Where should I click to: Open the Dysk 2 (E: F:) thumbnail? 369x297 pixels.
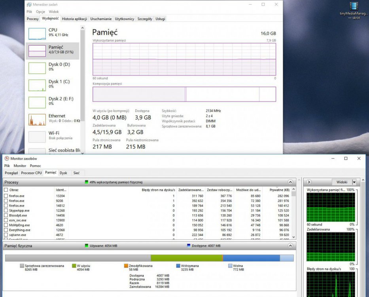click(37, 102)
